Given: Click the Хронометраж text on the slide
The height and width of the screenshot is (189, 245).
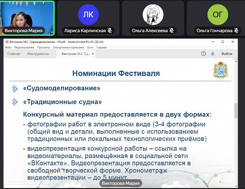Looking at the screenshot, I should pyautogui.click(x=146, y=170).
